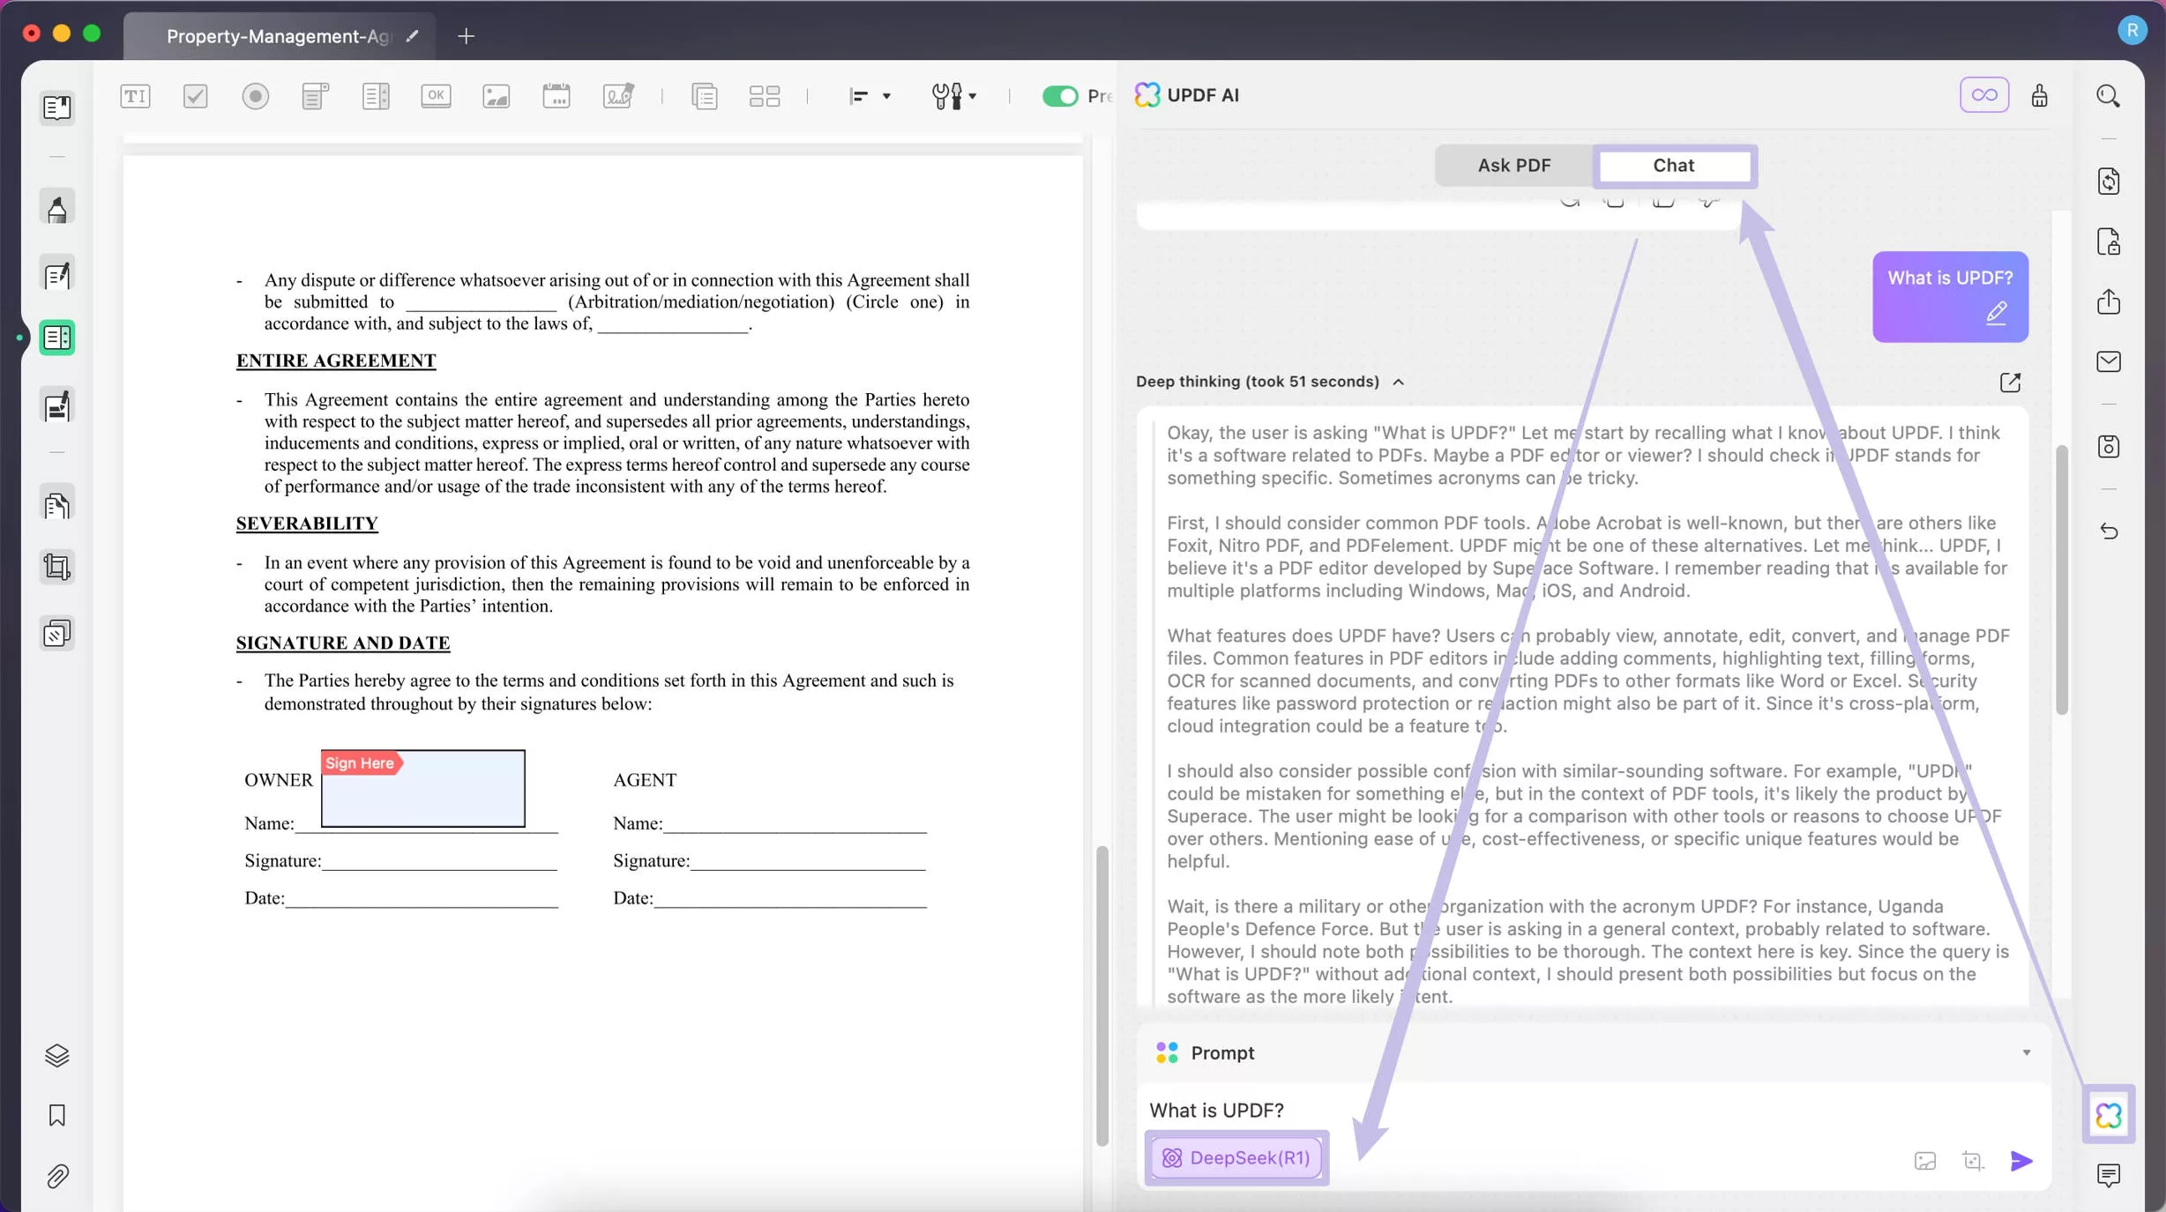Image resolution: width=2166 pixels, height=1212 pixels.
Task: Open search in the right sidebar
Action: (2109, 95)
